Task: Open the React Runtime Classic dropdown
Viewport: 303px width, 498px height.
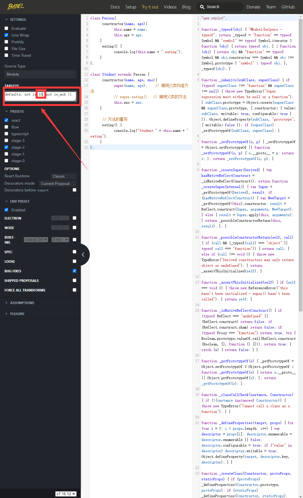Action: (x=63, y=176)
